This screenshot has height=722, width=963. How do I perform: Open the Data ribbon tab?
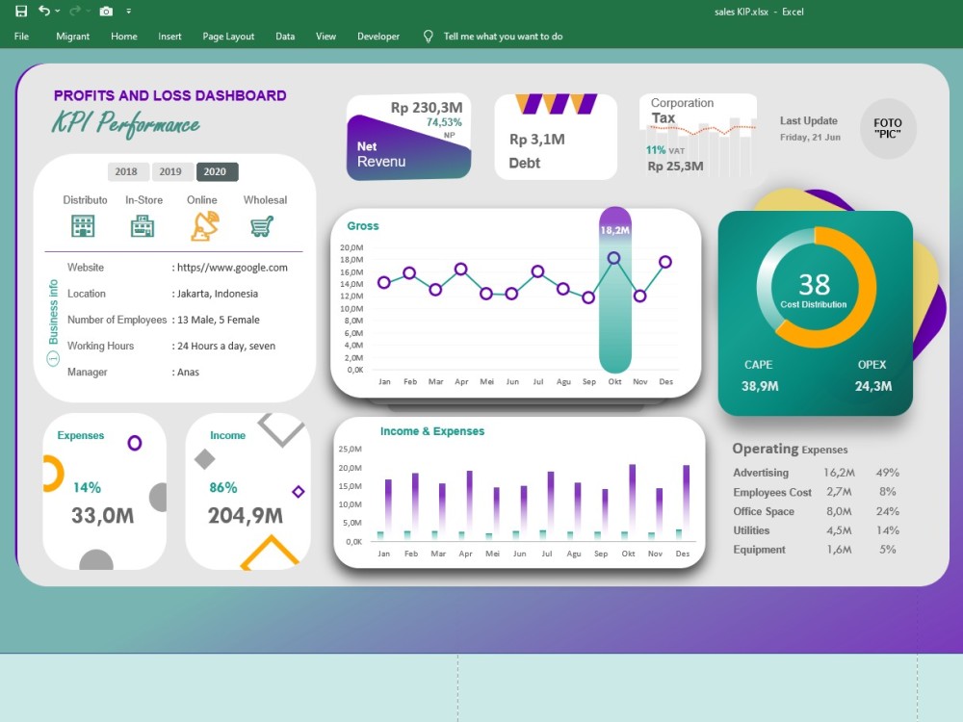[x=285, y=36]
